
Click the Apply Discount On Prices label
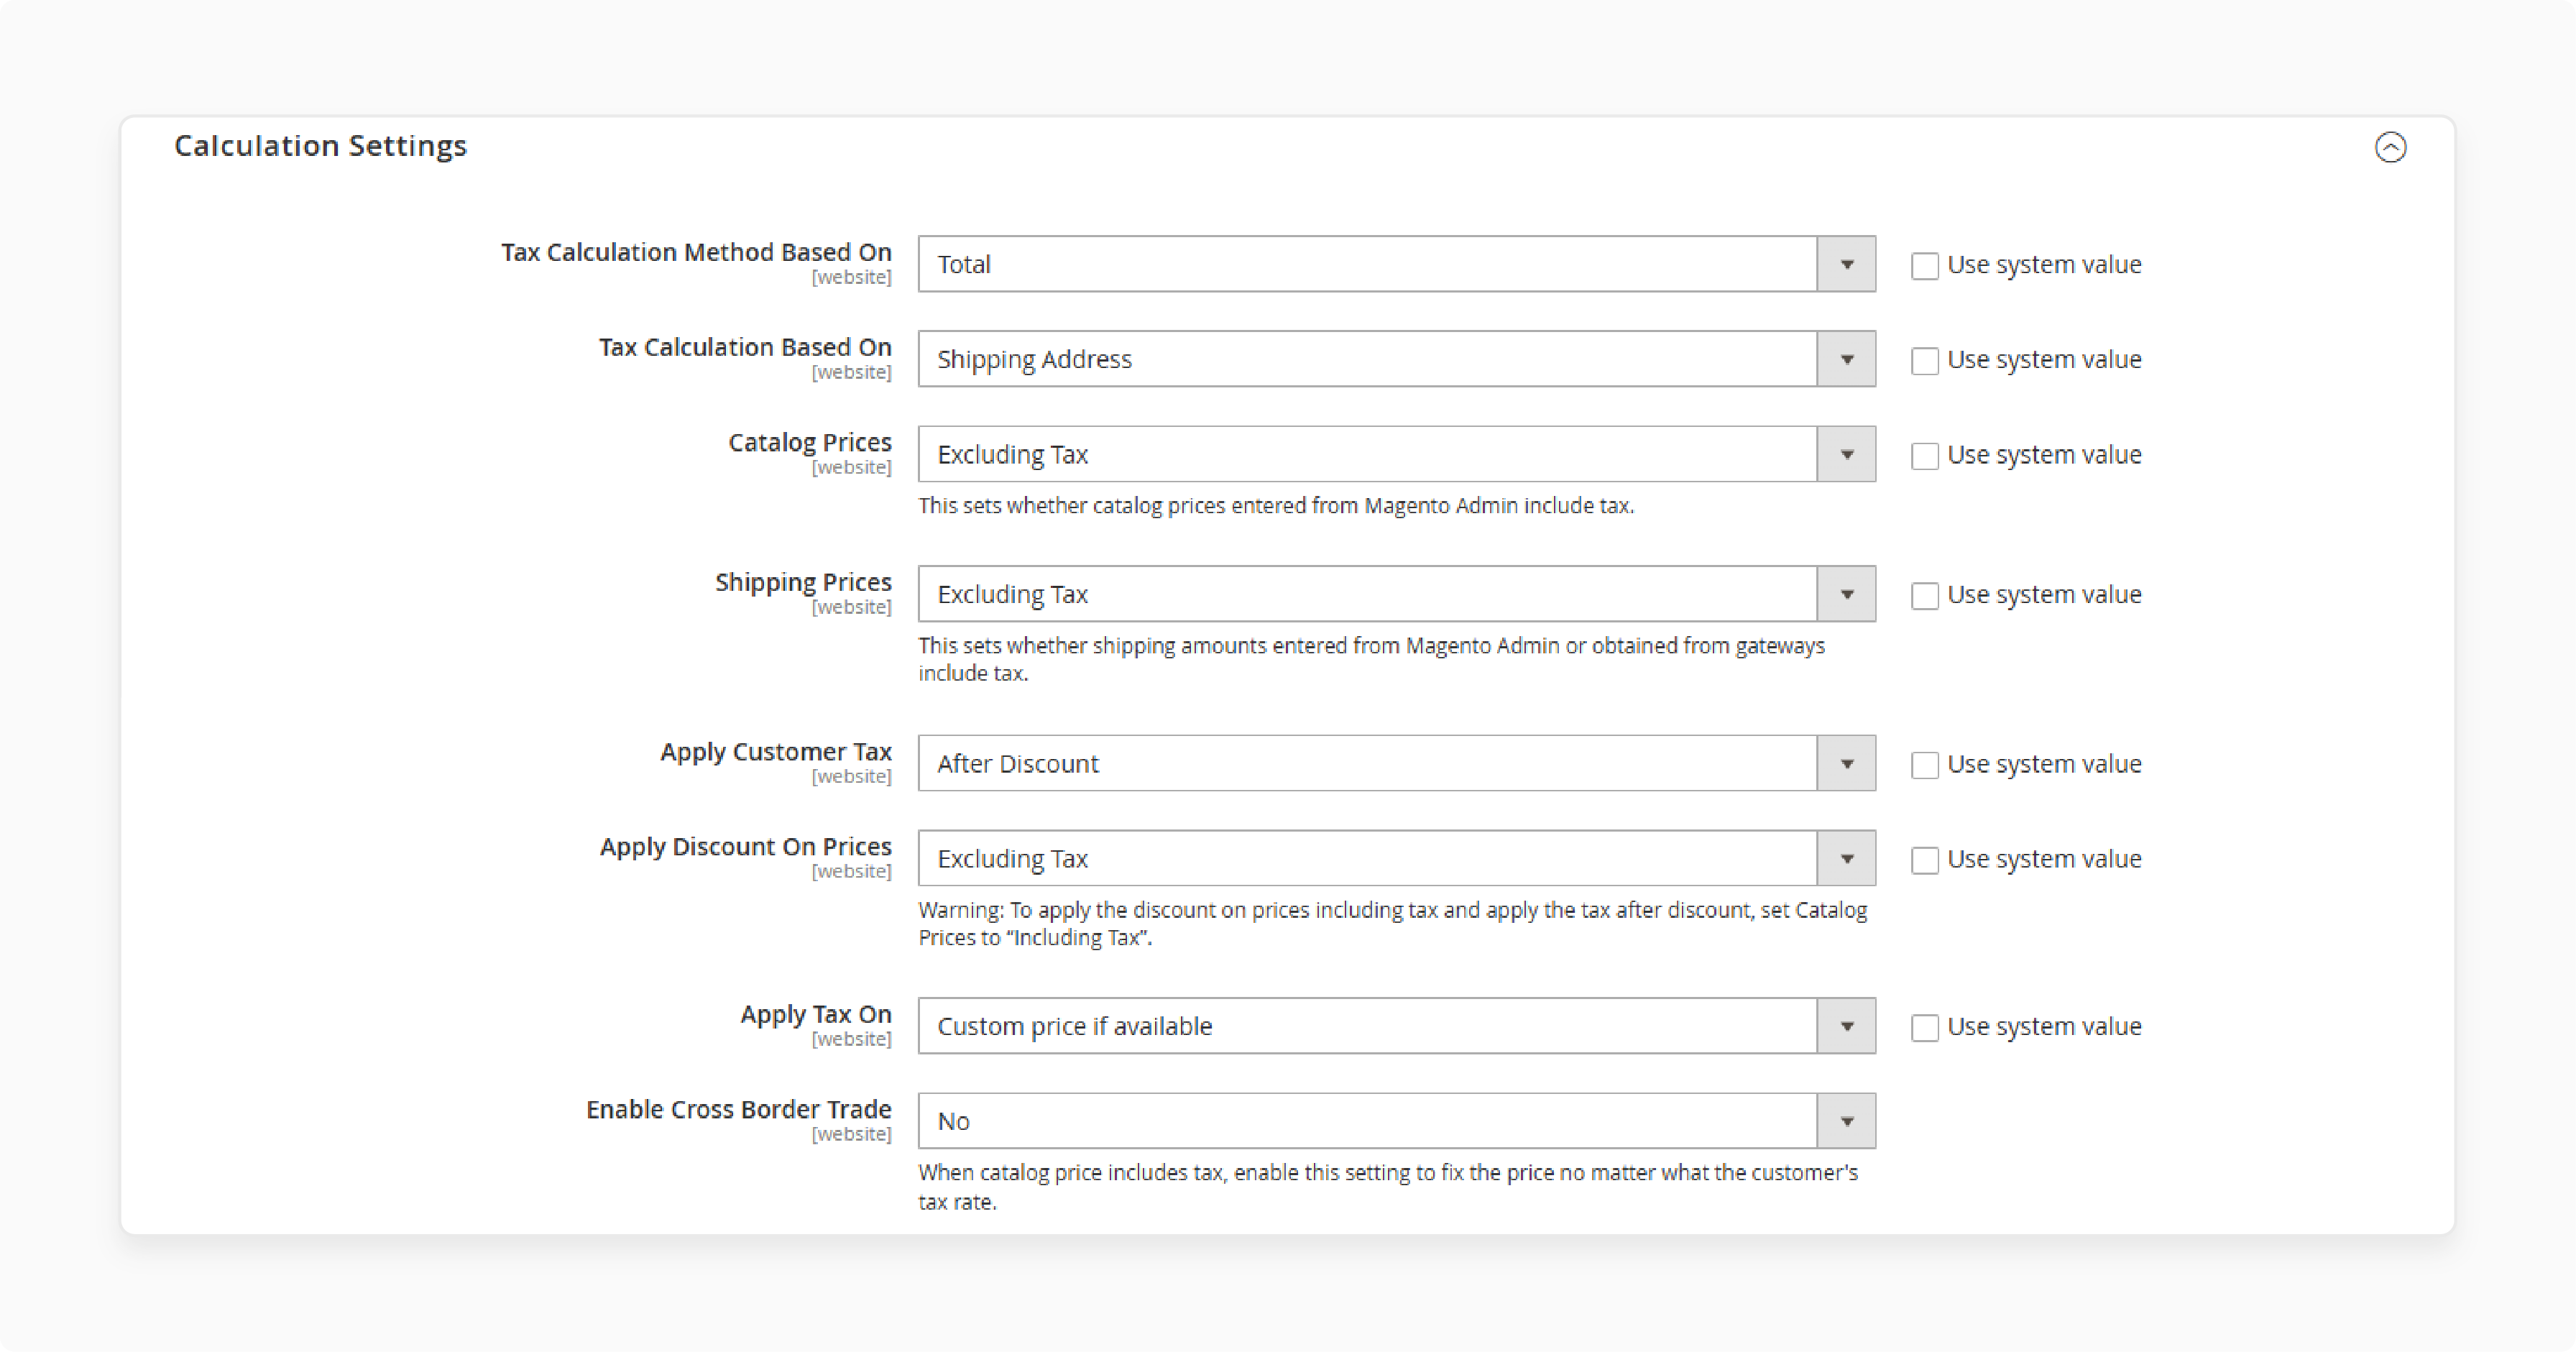click(746, 847)
